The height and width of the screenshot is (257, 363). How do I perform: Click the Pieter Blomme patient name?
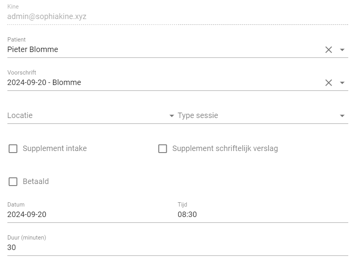(x=33, y=50)
